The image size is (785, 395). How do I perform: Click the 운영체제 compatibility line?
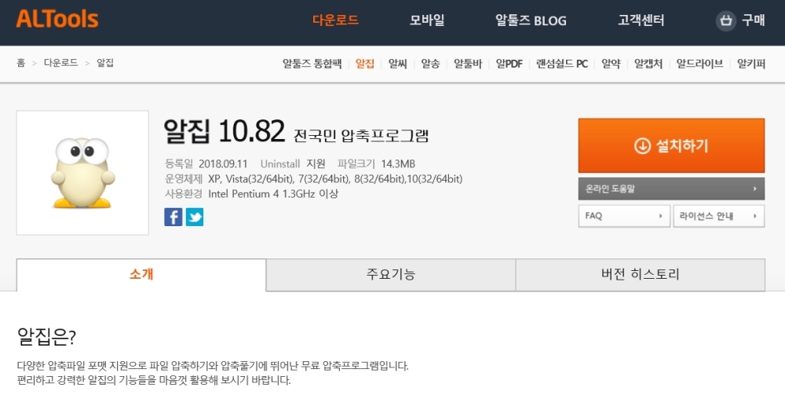click(313, 179)
